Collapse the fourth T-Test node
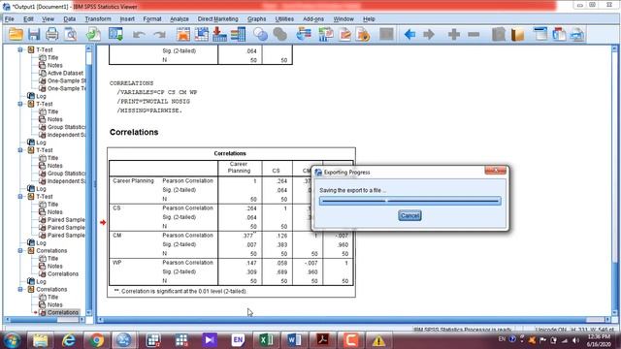621x349 pixels. [x=20, y=197]
